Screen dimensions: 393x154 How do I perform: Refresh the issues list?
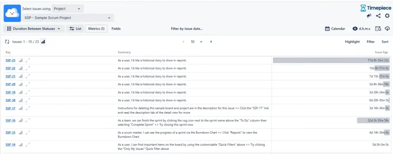coord(7,41)
